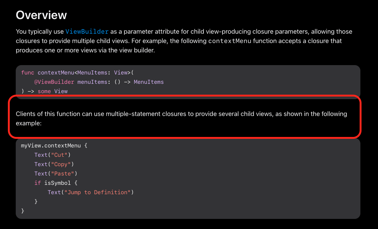The width and height of the screenshot is (378, 229).
Task: Click the final closing brace of the second code block
Action: (22, 211)
